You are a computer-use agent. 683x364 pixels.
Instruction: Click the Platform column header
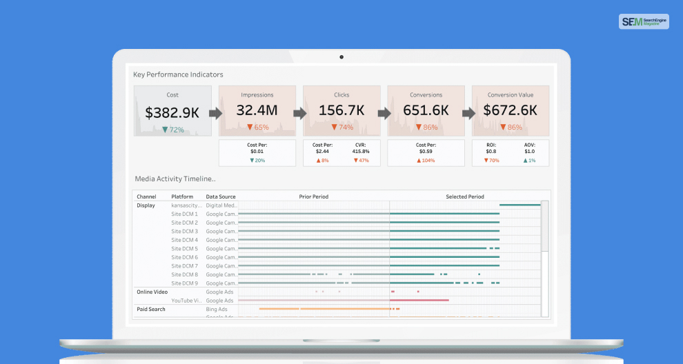pyautogui.click(x=182, y=196)
